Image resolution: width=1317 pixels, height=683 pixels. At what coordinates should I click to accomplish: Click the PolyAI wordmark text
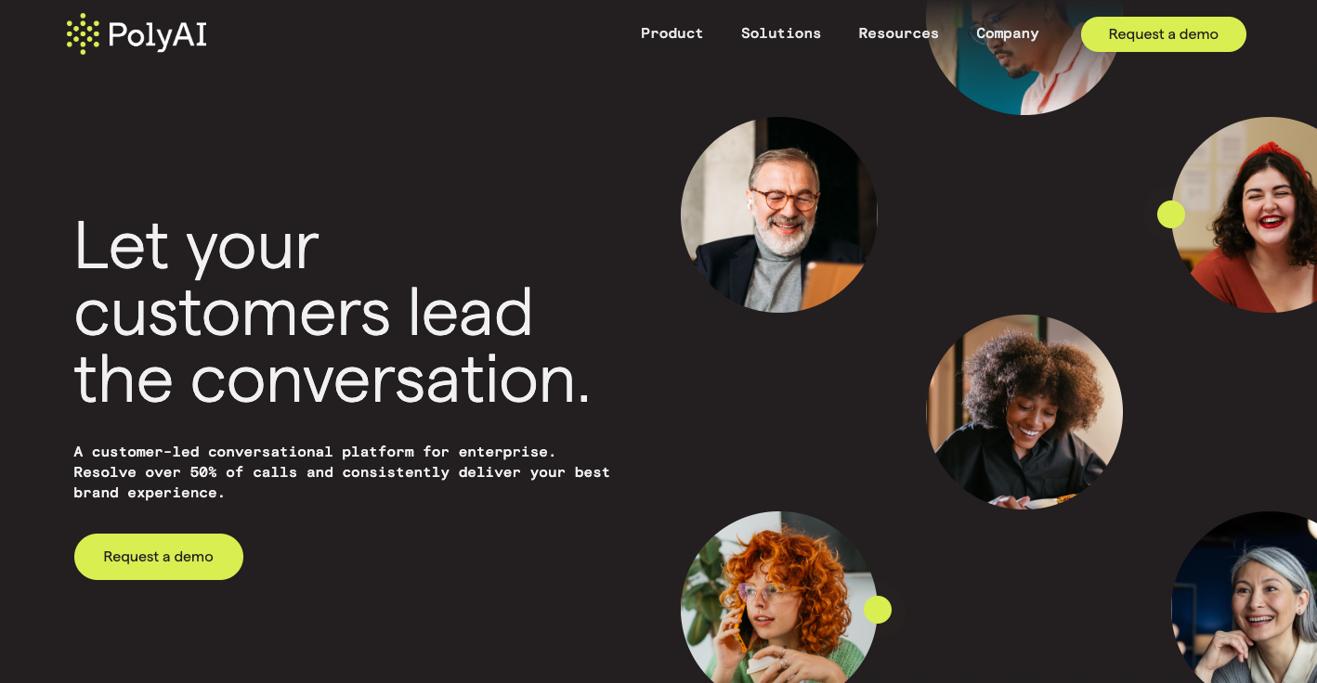(157, 35)
